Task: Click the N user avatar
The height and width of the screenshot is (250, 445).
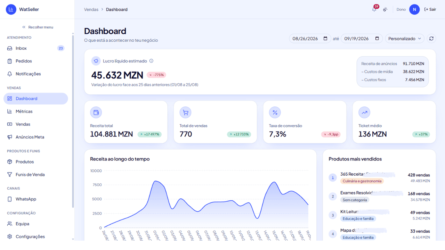Action: pyautogui.click(x=414, y=9)
